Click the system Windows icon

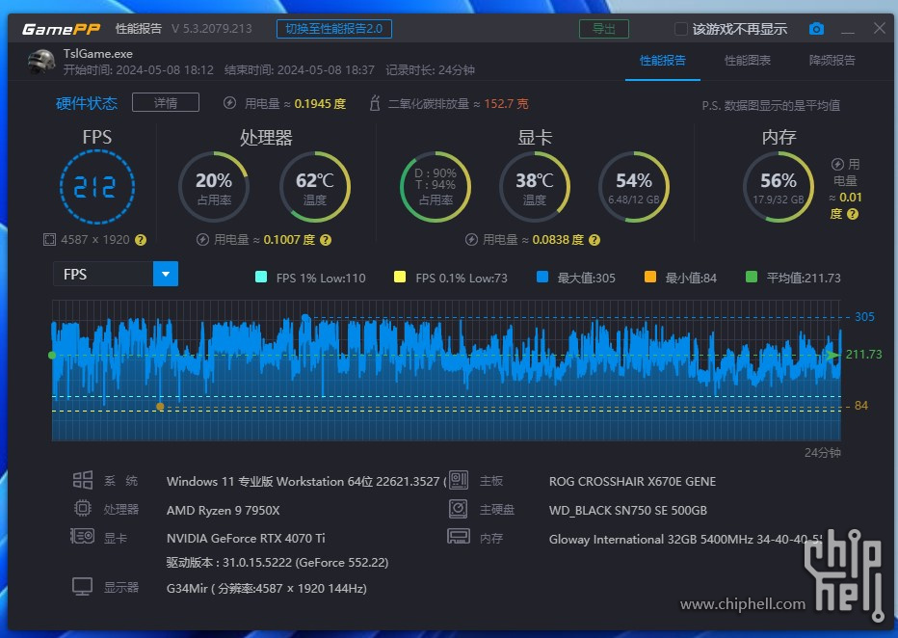tap(83, 480)
